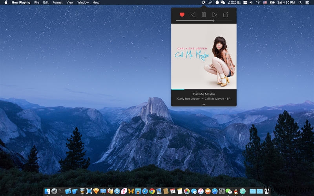314x196 pixels.
Task: Open Terminal from the dock
Action: [61, 191]
